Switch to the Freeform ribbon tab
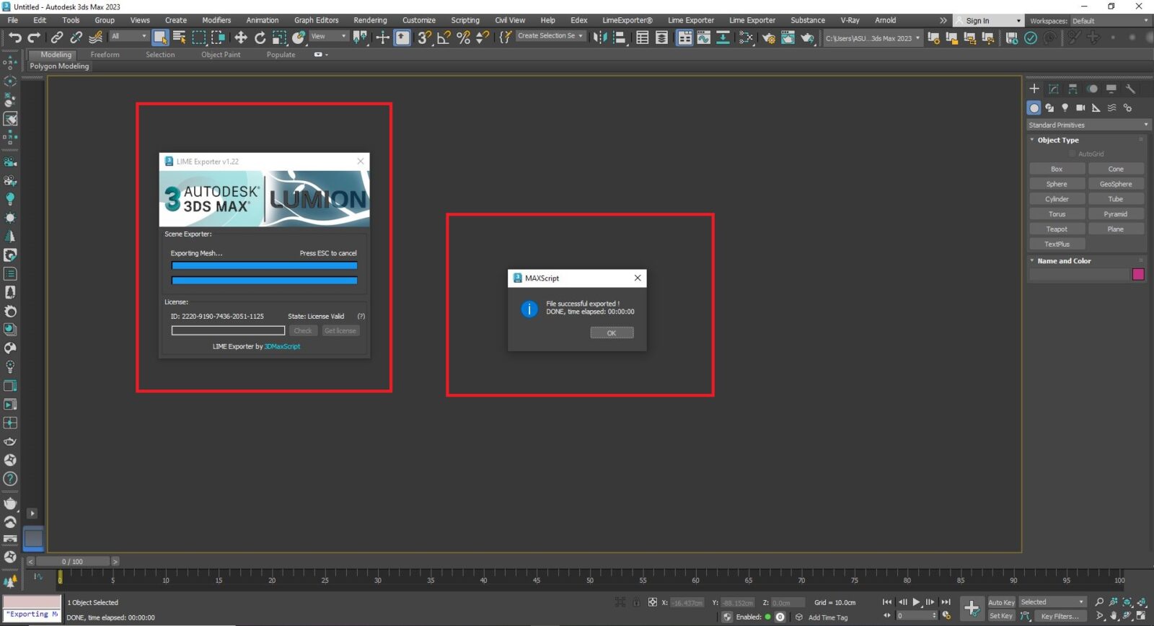This screenshot has height=626, width=1154. [x=105, y=55]
